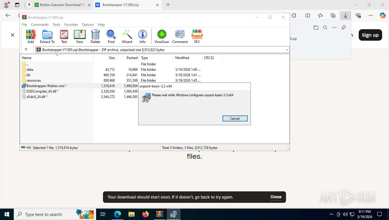This screenshot has height=220, width=389.
Task: Sort by Modified column header
Action: click(x=188, y=58)
